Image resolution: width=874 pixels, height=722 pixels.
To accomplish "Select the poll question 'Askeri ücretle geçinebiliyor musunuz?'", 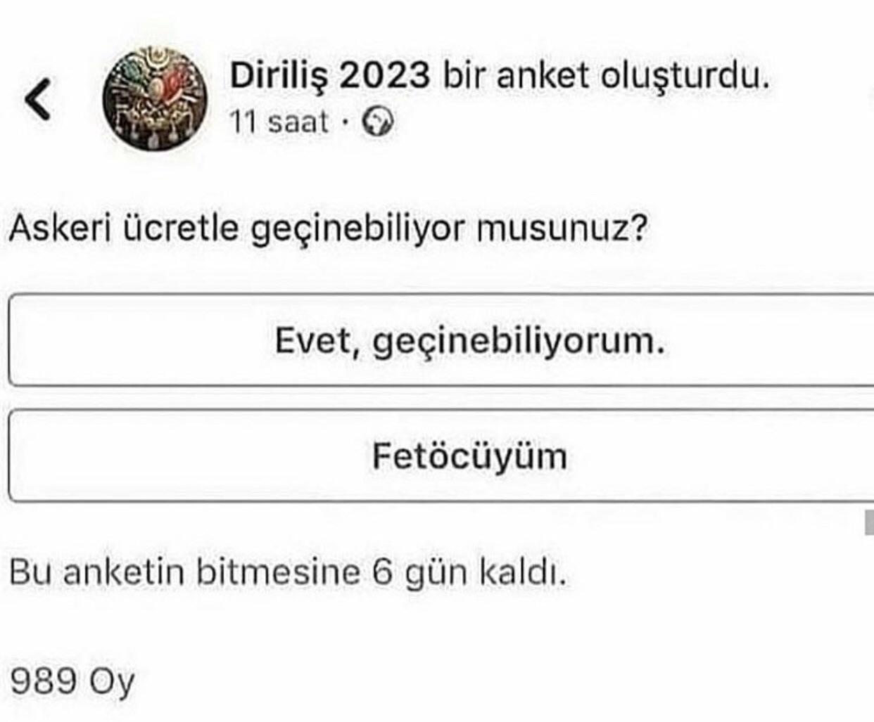I will (x=328, y=228).
